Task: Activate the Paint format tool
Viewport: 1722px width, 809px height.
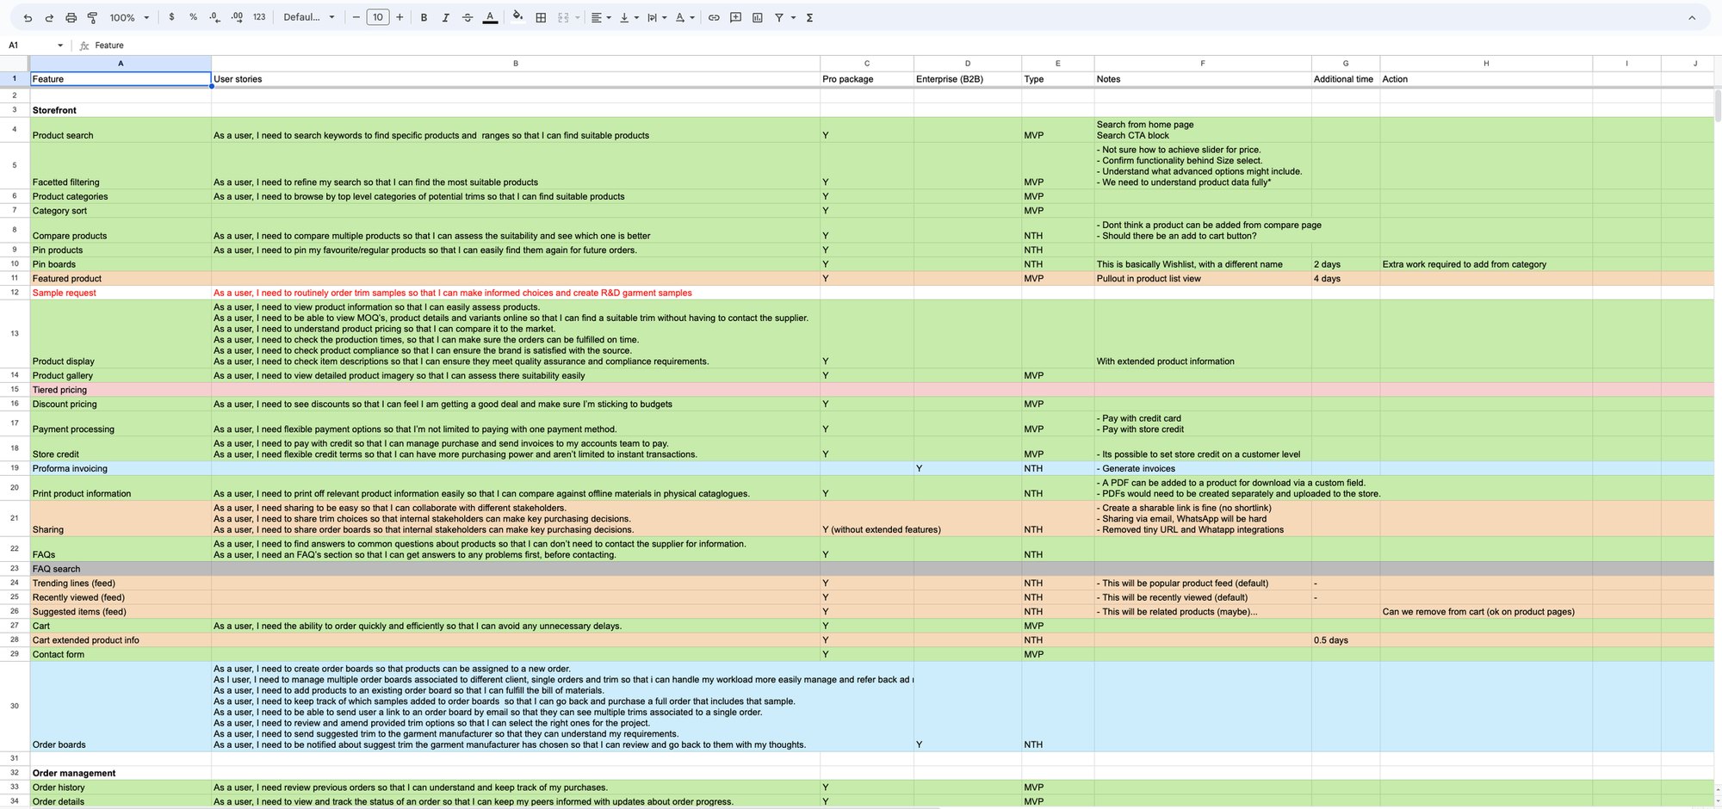Action: pos(92,17)
